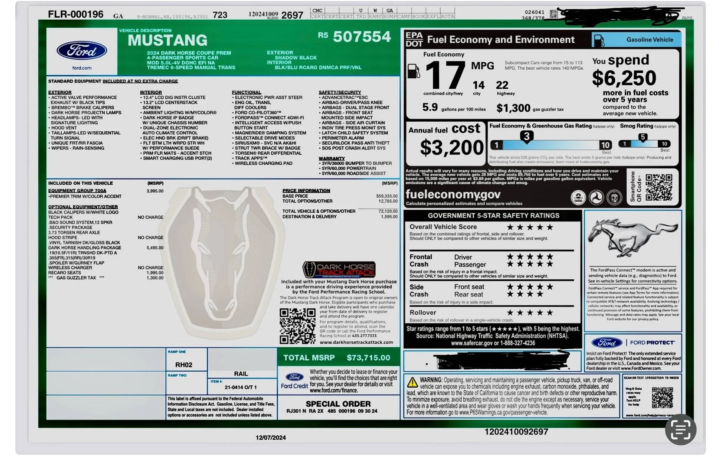Click the 12/07/2024 date

pos(271,438)
